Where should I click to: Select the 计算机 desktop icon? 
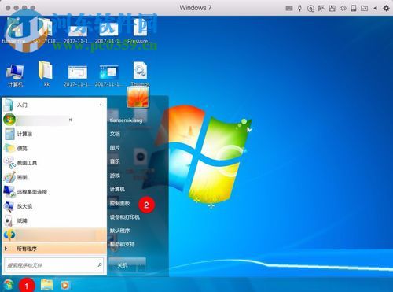pyautogui.click(x=15, y=75)
